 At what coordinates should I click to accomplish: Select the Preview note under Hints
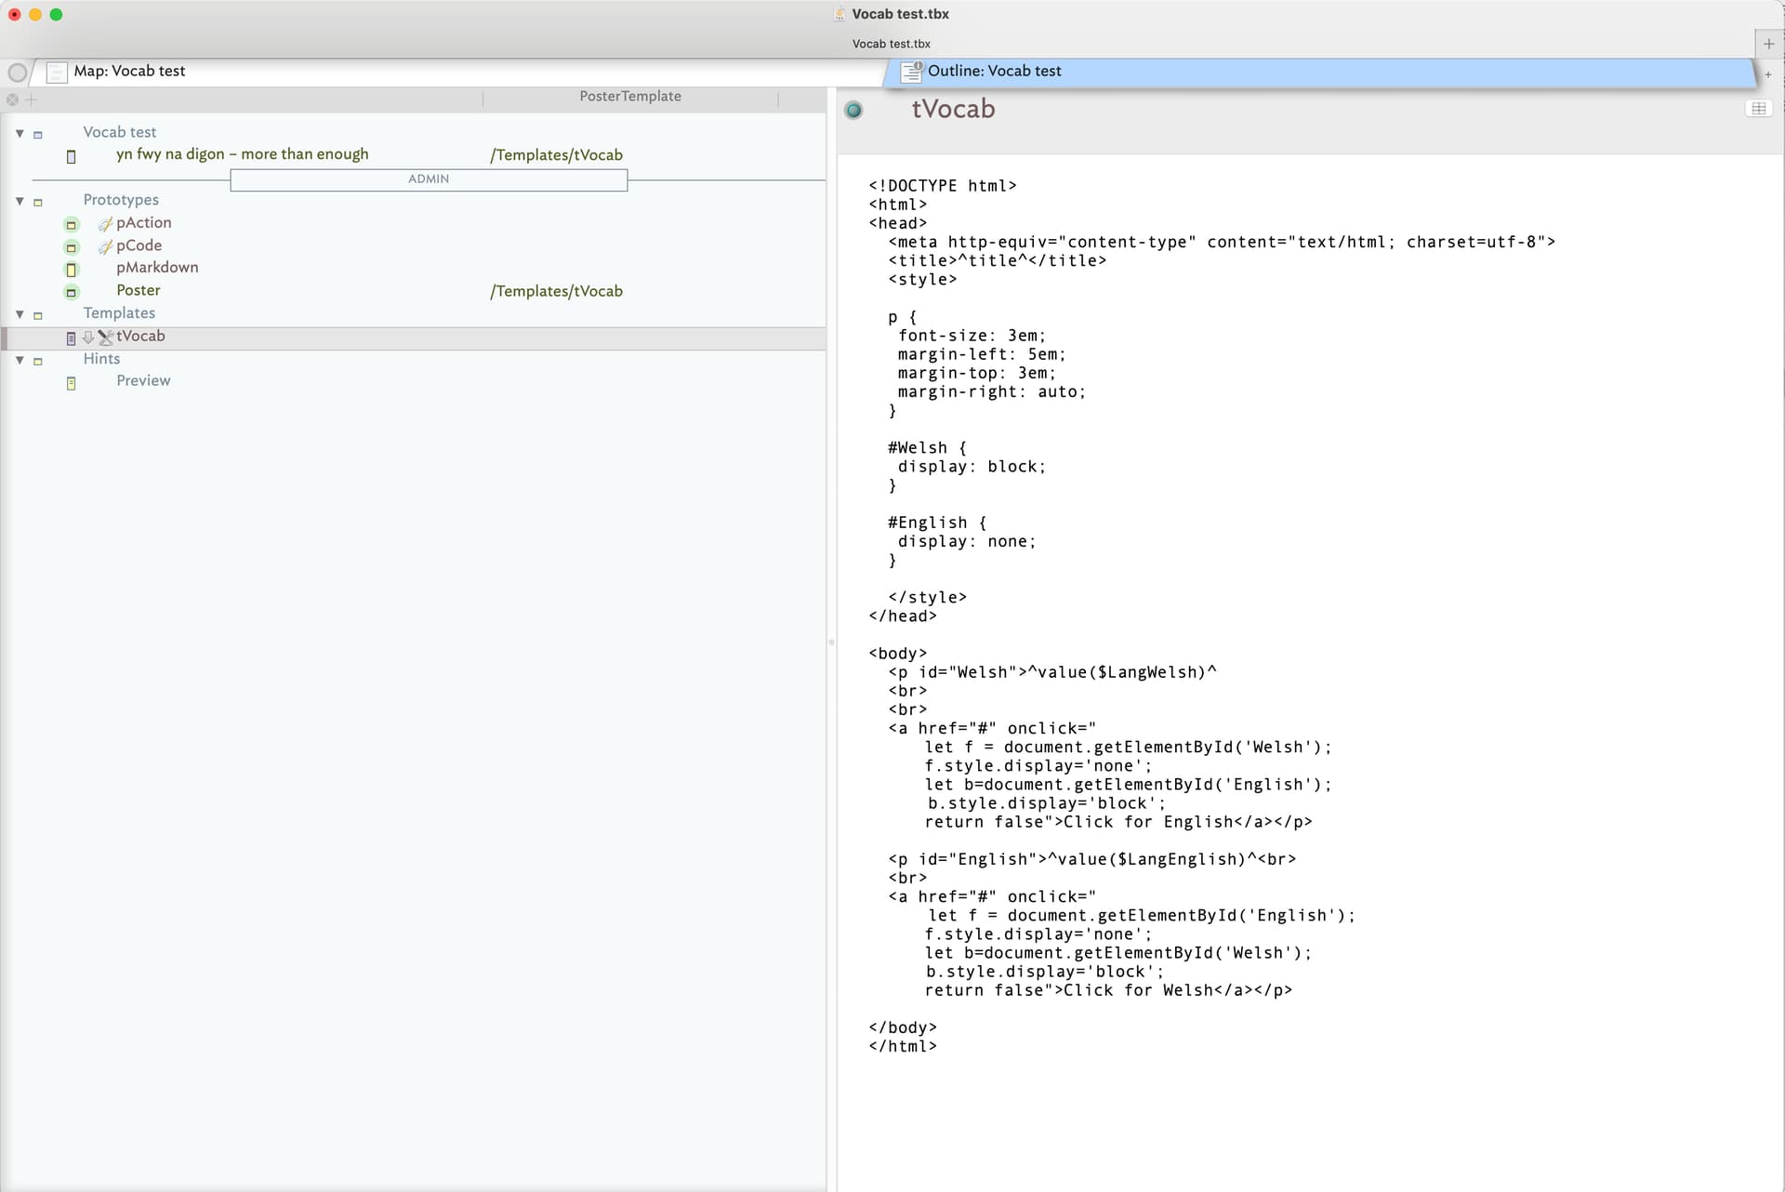point(143,380)
